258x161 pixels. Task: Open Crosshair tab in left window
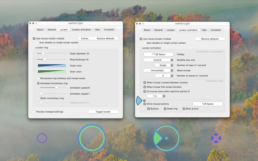pyautogui.click(x=109, y=30)
